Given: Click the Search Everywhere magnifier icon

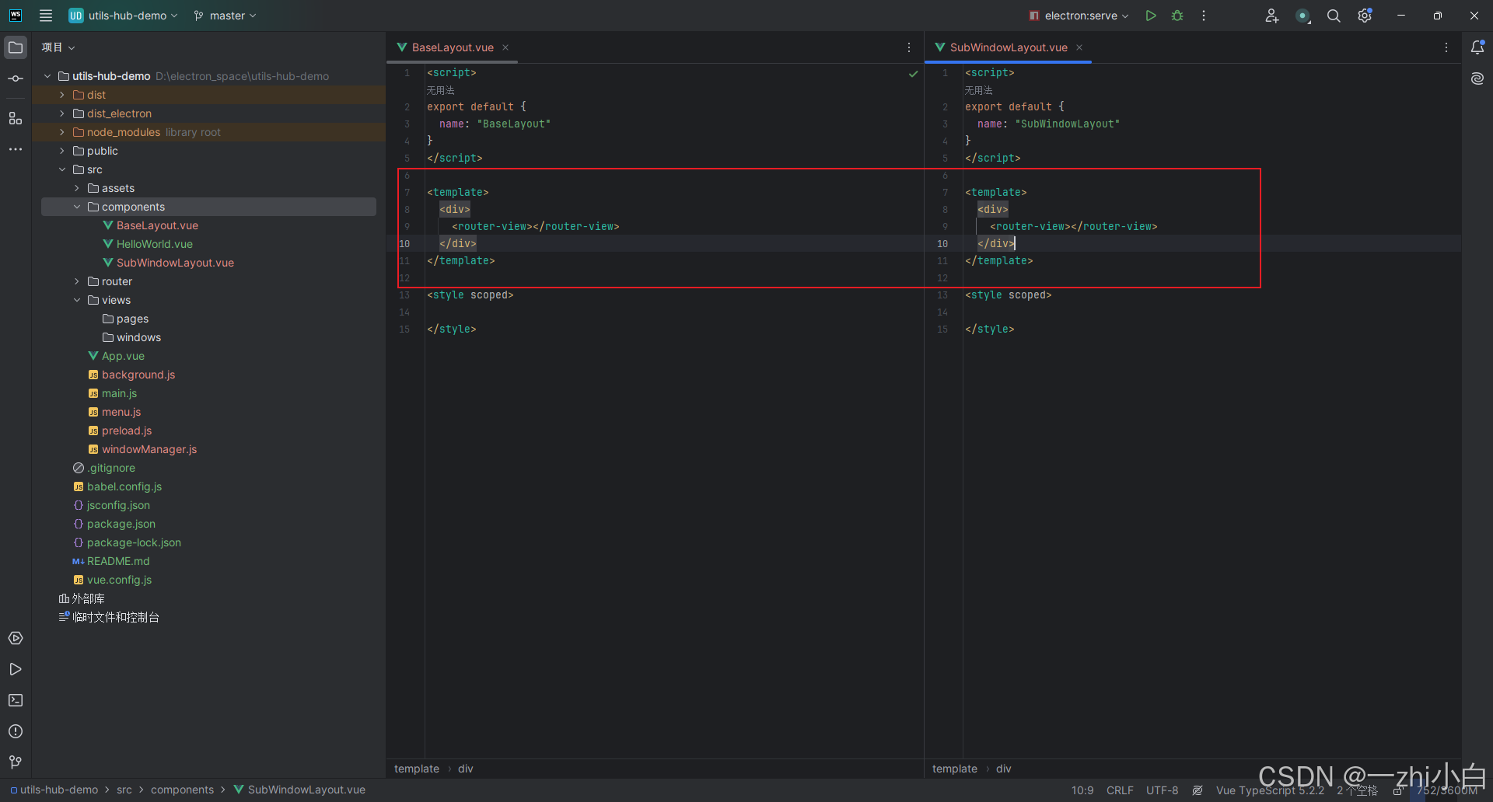Looking at the screenshot, I should pyautogui.click(x=1334, y=16).
